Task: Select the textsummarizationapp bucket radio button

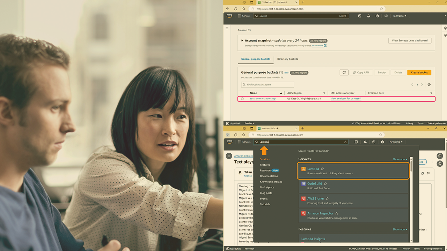Action: click(242, 99)
